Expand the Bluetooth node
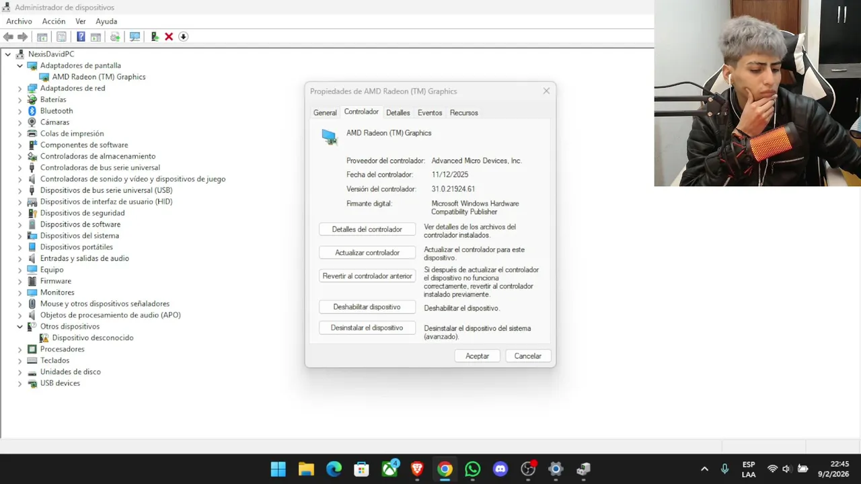This screenshot has width=861, height=484. tap(20, 112)
